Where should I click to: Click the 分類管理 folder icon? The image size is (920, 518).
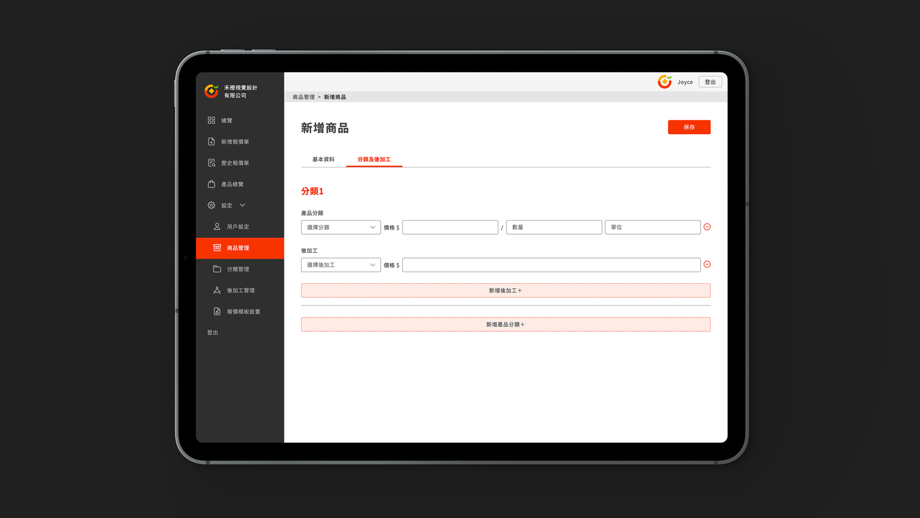point(217,269)
